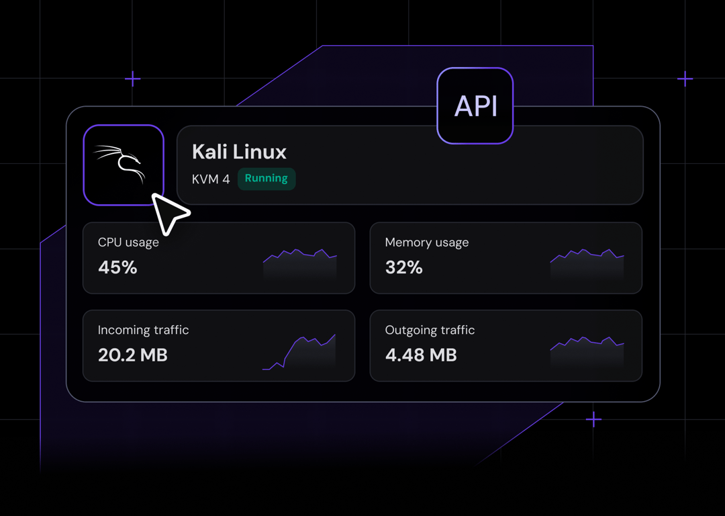The width and height of the screenshot is (725, 516).
Task: Toggle the Memory usage metric card
Action: click(505, 257)
